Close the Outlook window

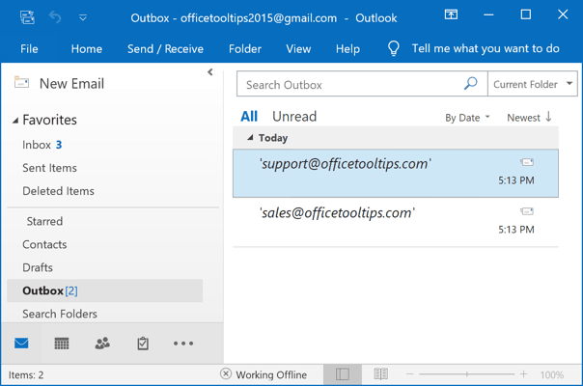[x=563, y=14]
